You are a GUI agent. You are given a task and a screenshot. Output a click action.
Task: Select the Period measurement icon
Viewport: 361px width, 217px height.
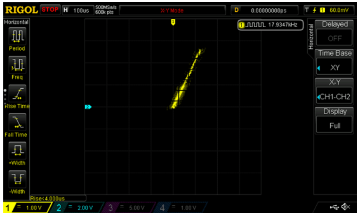pyautogui.click(x=16, y=36)
